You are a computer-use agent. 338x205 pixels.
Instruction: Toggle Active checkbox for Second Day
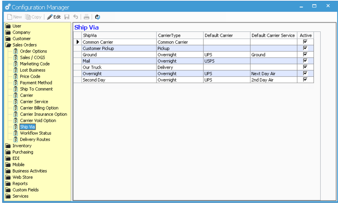(x=305, y=80)
